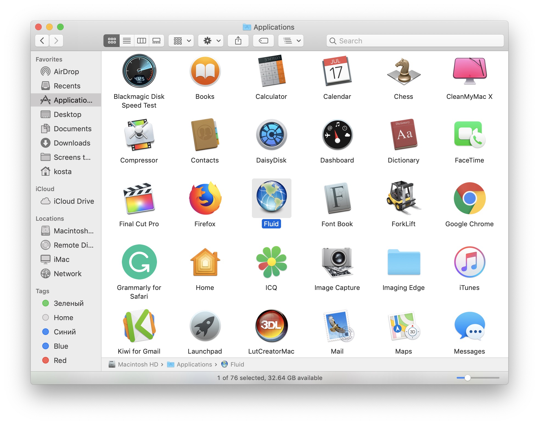Viewport: 539px width, 425px height.
Task: Open the Books app icon
Action: coord(205,71)
